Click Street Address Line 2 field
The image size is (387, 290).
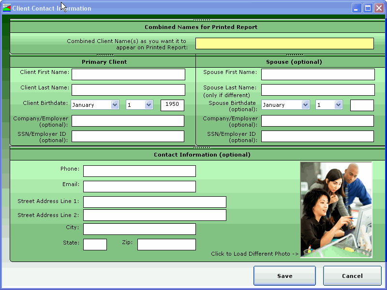point(155,215)
